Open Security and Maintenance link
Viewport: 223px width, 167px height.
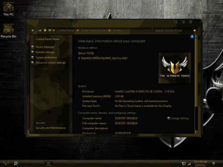(x=50, y=128)
